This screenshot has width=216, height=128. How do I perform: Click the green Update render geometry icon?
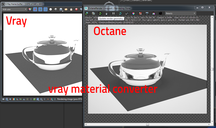click(x=100, y=13)
